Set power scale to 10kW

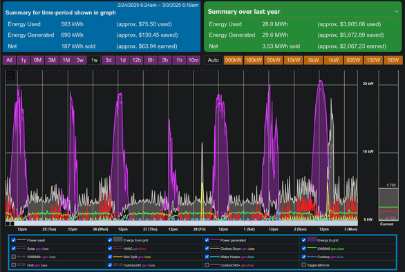point(294,60)
